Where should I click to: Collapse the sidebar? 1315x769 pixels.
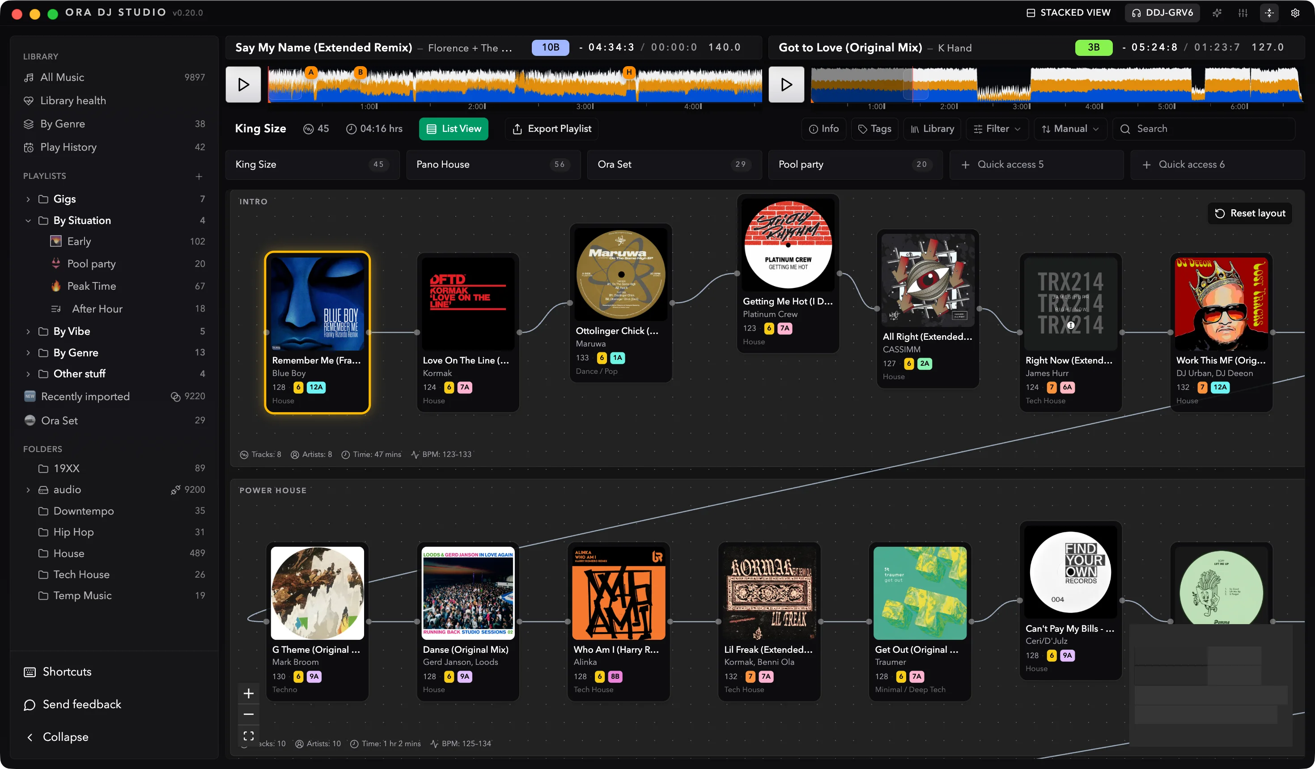57,737
